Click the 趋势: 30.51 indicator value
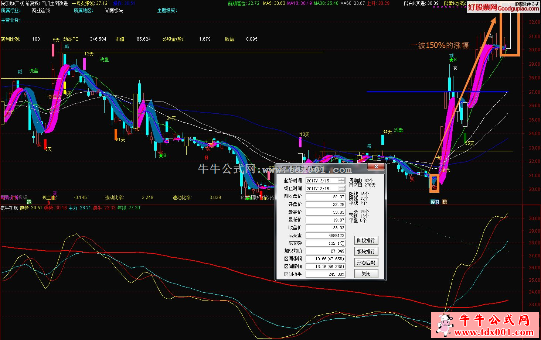The height and width of the screenshot is (340, 541). click(x=31, y=208)
